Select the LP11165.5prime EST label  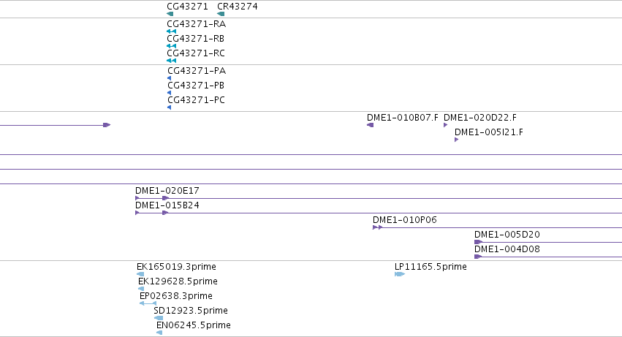tap(431, 267)
